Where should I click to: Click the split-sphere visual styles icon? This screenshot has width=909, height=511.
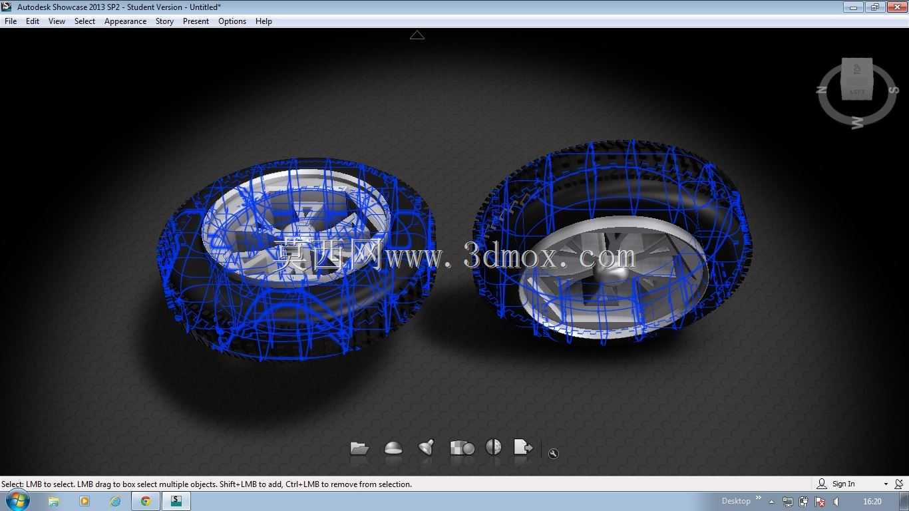coord(494,447)
